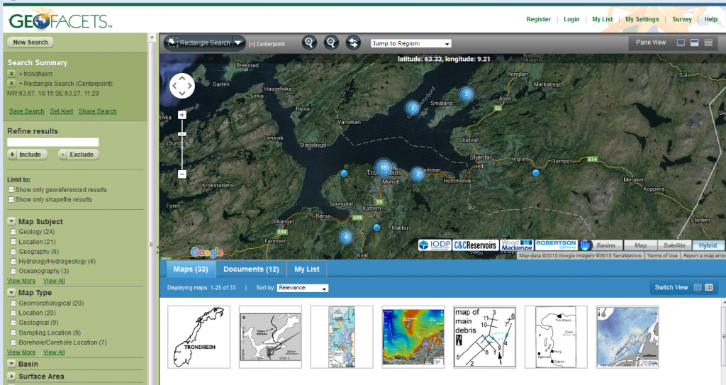This screenshot has width=726, height=385.
Task: Switch to the Documents (12) tab
Action: coord(251,269)
